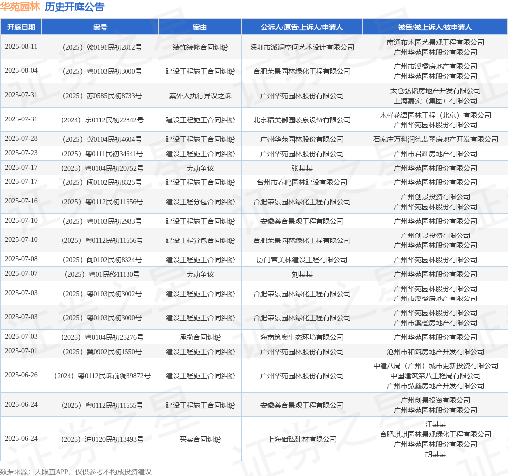Click 广州市弘鑫房地产开发有限公司
This screenshot has height=476, width=508.
pyautogui.click(x=436, y=386)
